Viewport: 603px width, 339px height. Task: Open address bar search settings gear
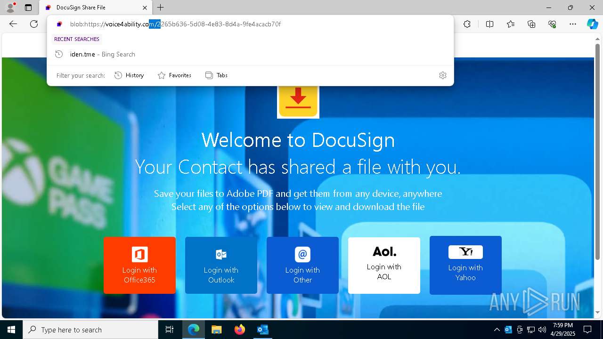coord(442,75)
